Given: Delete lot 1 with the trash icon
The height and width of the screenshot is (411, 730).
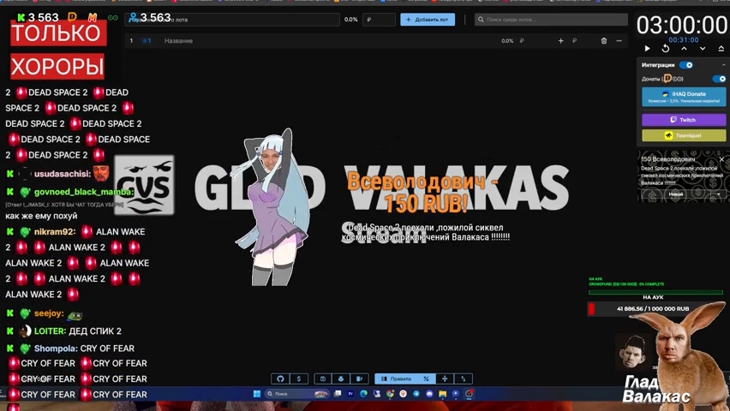Looking at the screenshot, I should pyautogui.click(x=604, y=41).
